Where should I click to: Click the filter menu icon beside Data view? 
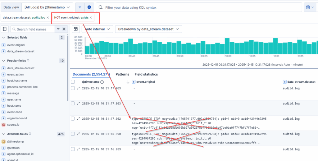79,7
